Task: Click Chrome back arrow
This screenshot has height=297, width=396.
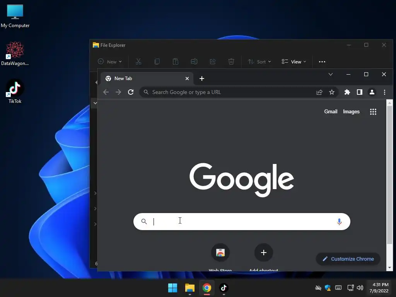Action: click(106, 92)
